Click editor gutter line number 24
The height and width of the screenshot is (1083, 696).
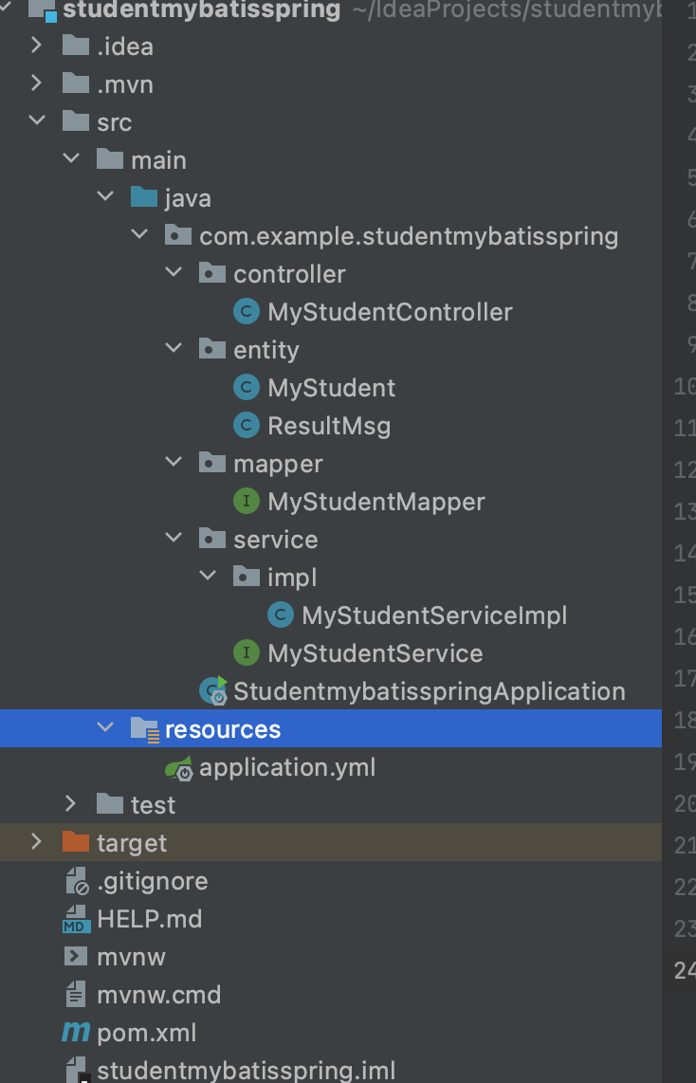click(685, 970)
